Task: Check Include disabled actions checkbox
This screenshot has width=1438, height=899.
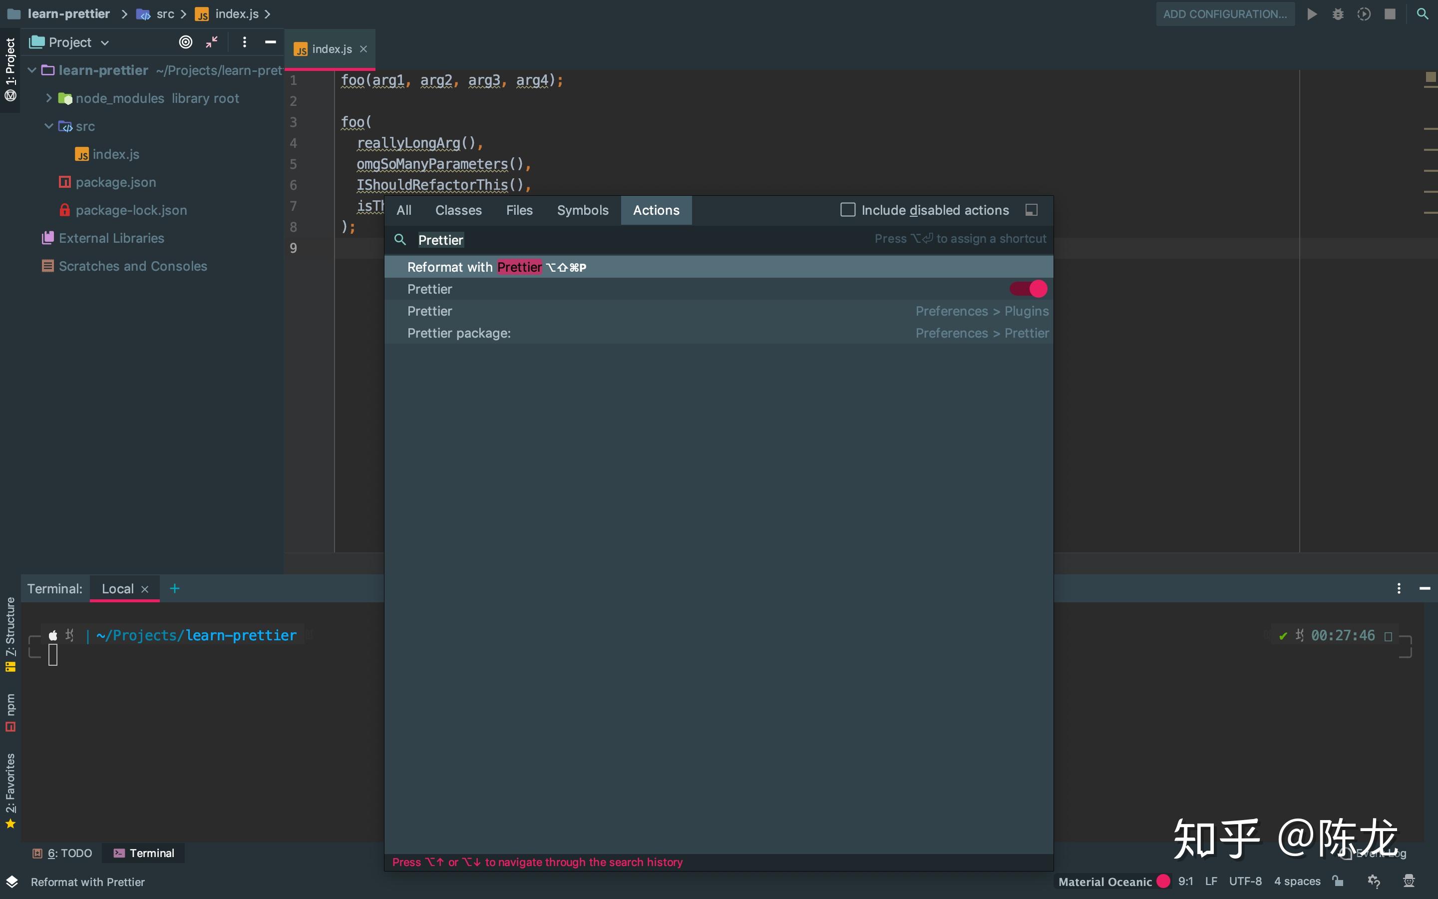Action: pos(848,210)
